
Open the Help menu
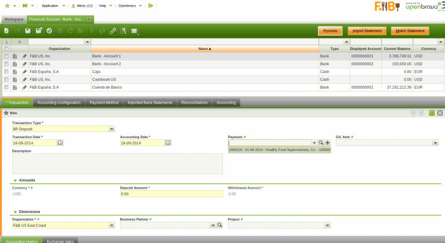click(105, 6)
